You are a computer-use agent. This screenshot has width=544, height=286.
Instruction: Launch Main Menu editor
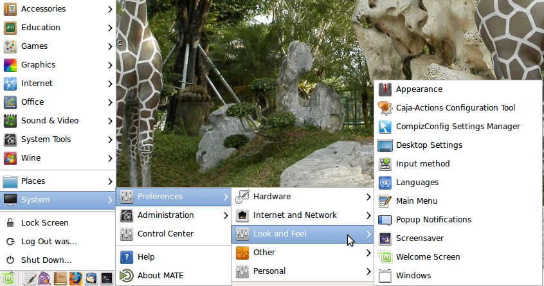point(458,201)
